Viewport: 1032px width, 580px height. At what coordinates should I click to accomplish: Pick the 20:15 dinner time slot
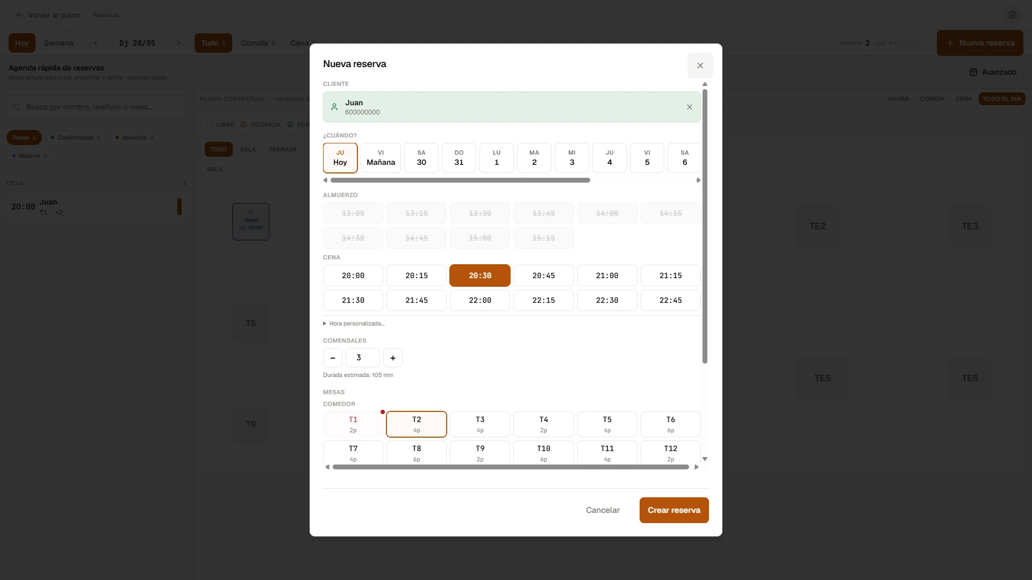[x=417, y=275]
